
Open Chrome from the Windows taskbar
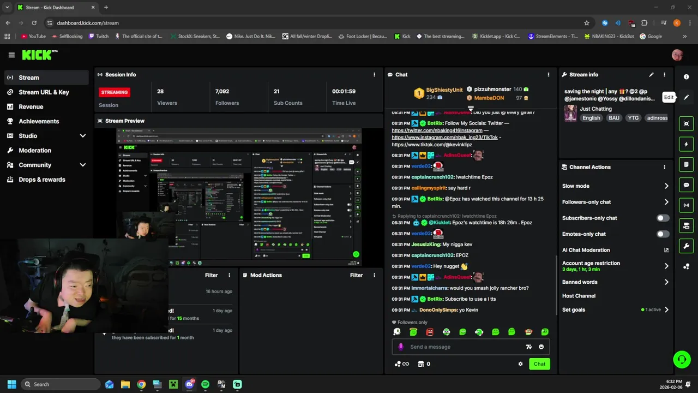(x=141, y=384)
